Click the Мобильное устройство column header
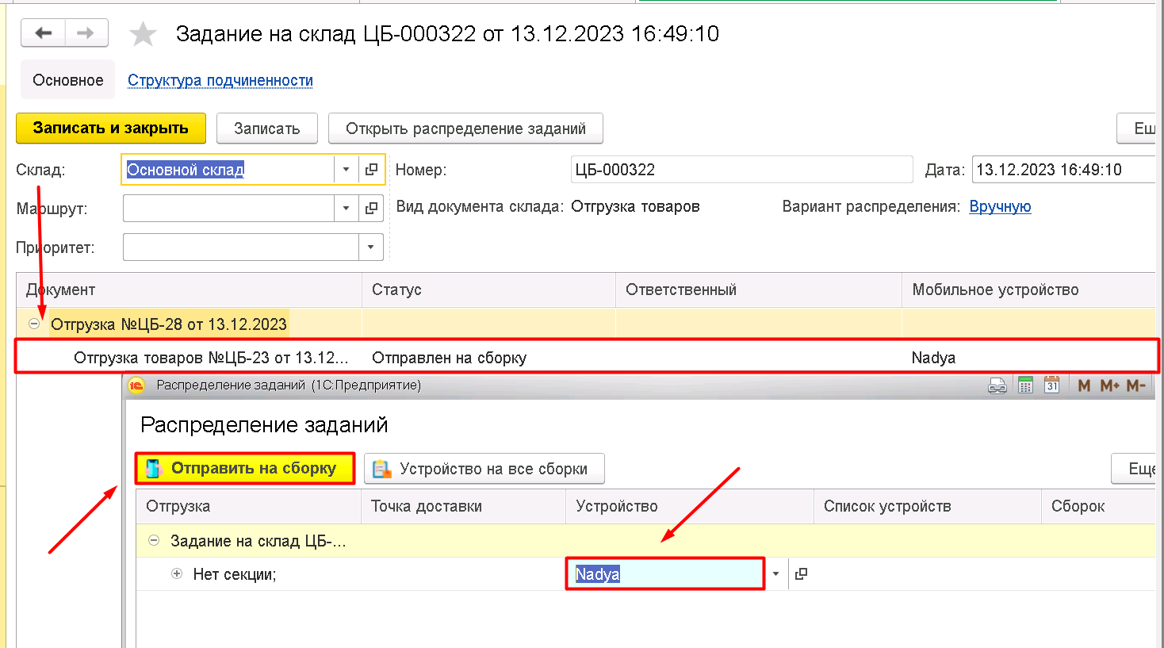Screen dimensions: 1164x648 coord(1029,289)
